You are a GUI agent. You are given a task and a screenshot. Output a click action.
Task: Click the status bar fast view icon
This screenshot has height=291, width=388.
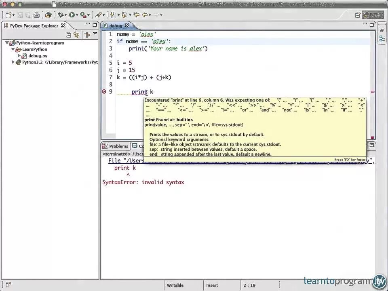pyautogui.click(x=8, y=285)
